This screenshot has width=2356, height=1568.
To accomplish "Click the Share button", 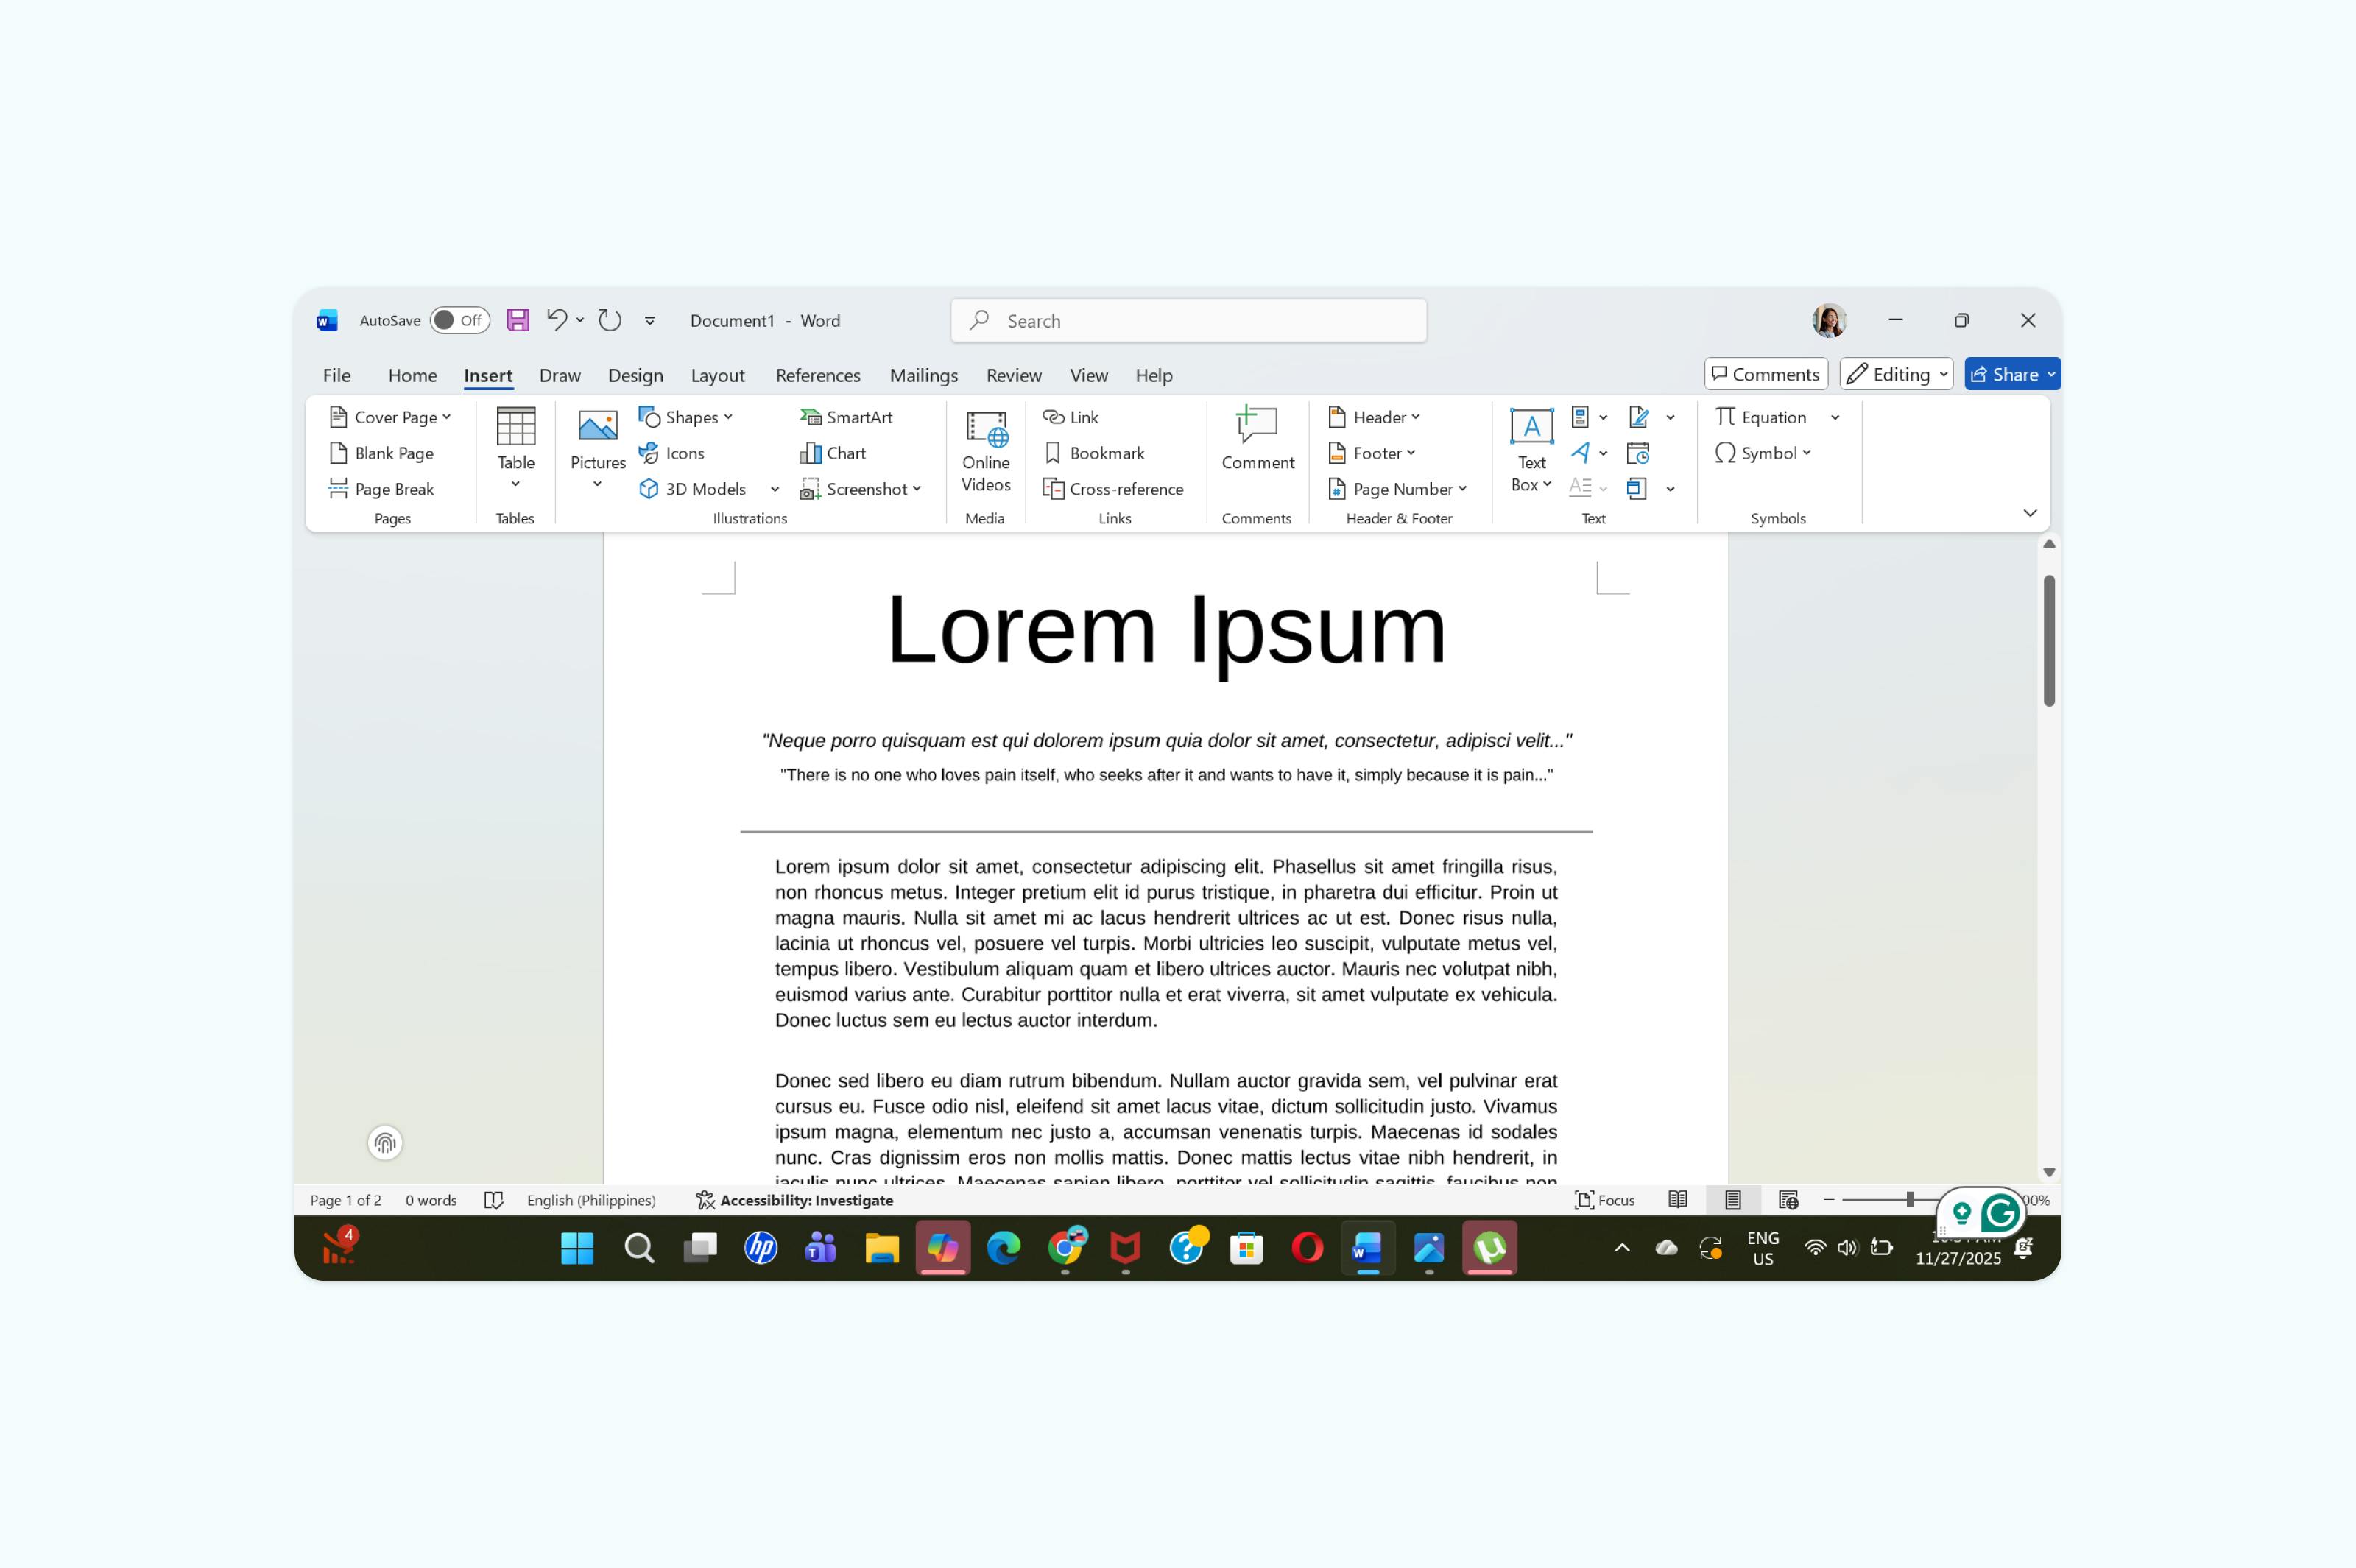I will [x=2011, y=373].
